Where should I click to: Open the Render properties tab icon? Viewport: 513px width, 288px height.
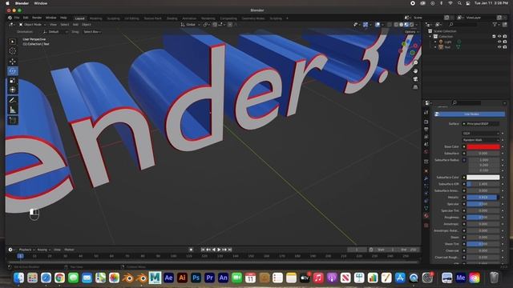pos(426,122)
